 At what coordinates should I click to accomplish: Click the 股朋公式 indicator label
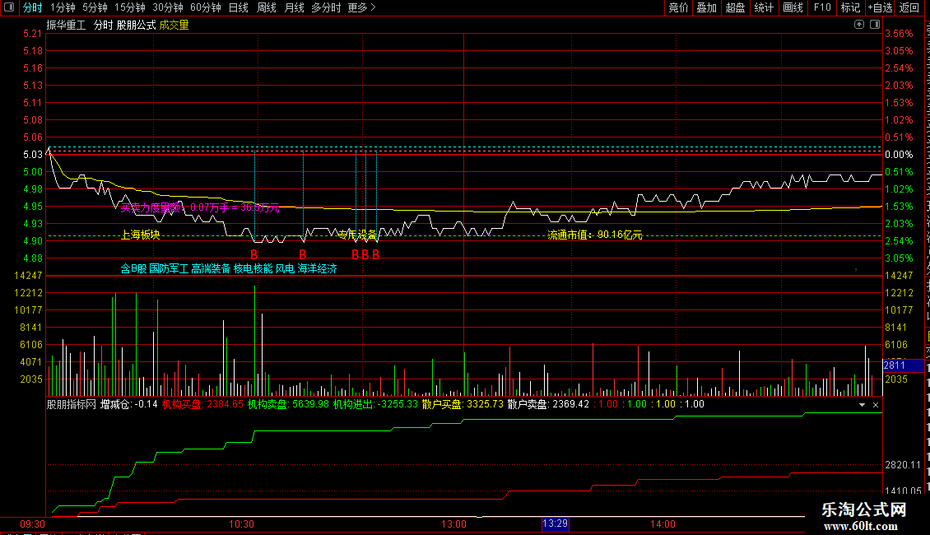coord(137,25)
